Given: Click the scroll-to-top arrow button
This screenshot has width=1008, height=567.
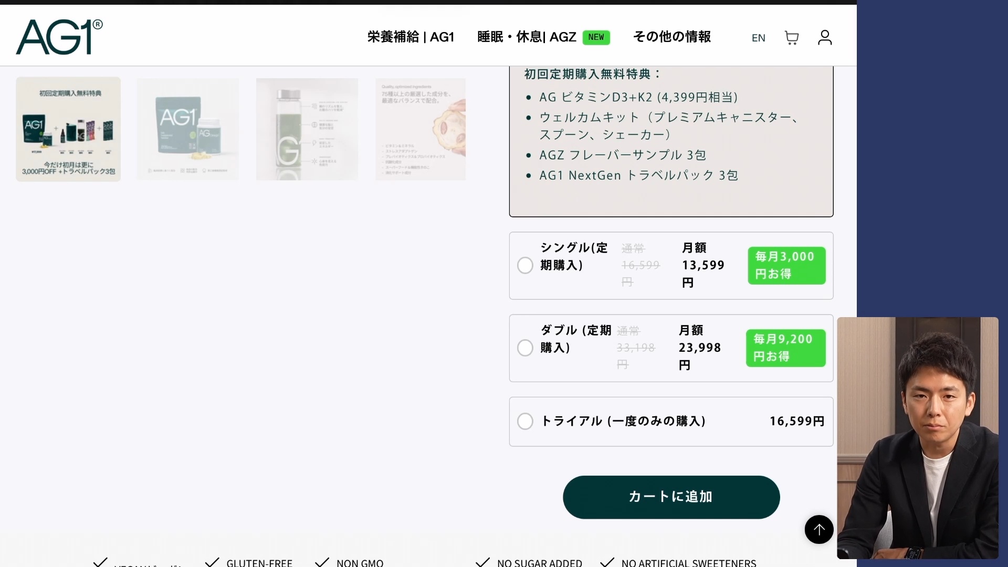Looking at the screenshot, I should [x=819, y=529].
